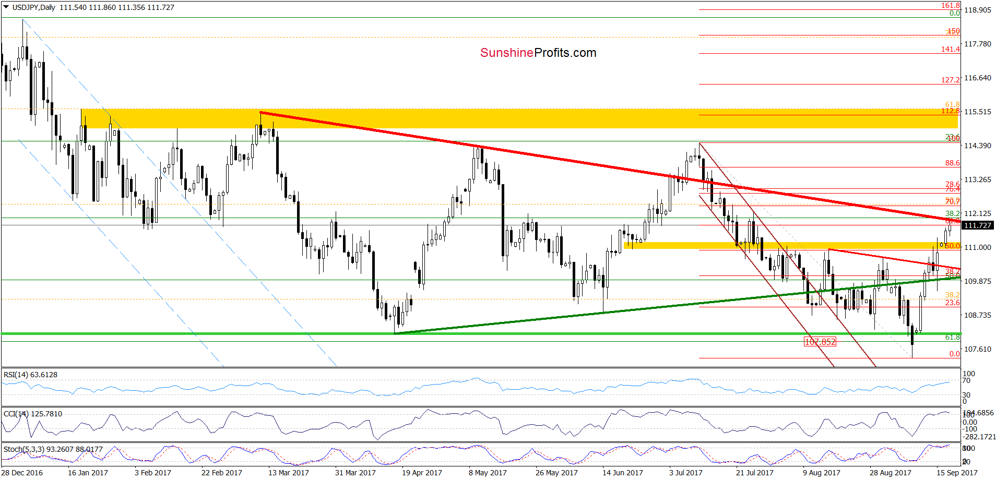Click the CCI(14) 125.7810 indicator label
This screenshot has height=480, width=996.
point(33,414)
